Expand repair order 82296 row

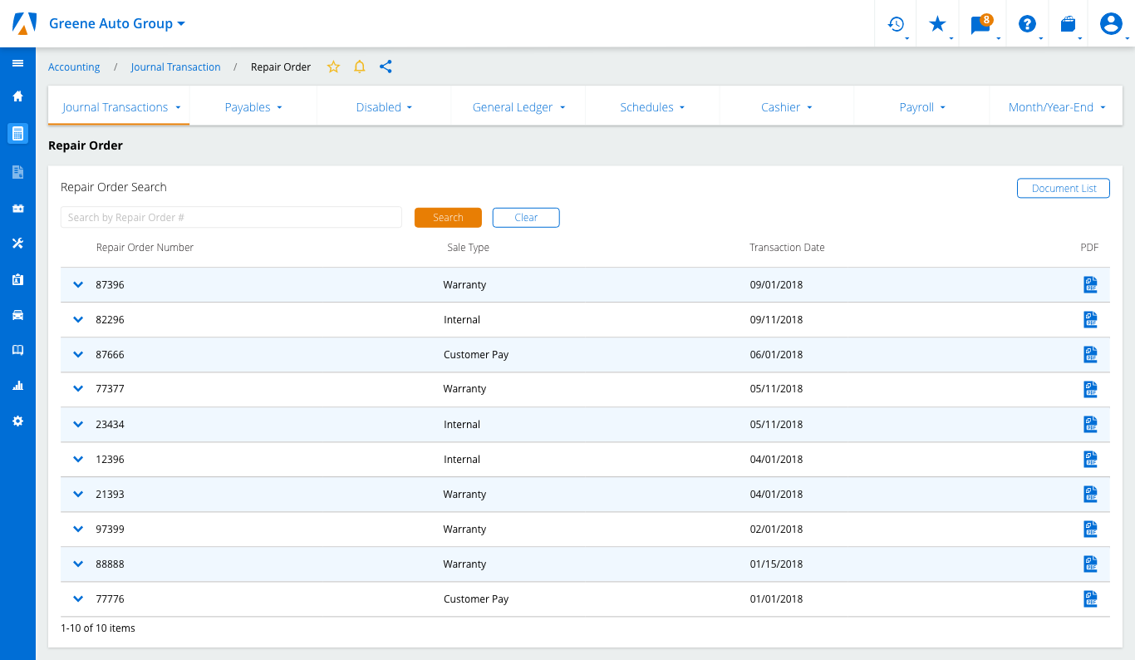click(x=78, y=320)
